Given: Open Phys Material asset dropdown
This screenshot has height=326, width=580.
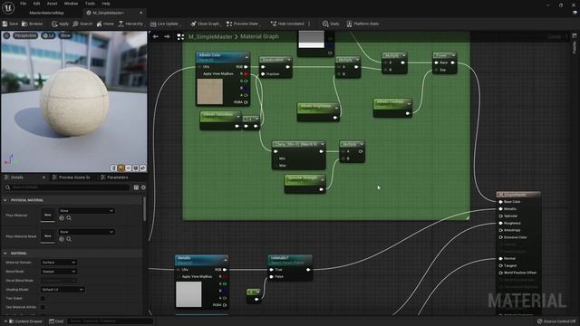Looking at the screenshot, I should [x=86, y=210].
